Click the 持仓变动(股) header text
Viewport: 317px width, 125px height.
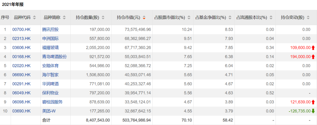pos(293,18)
